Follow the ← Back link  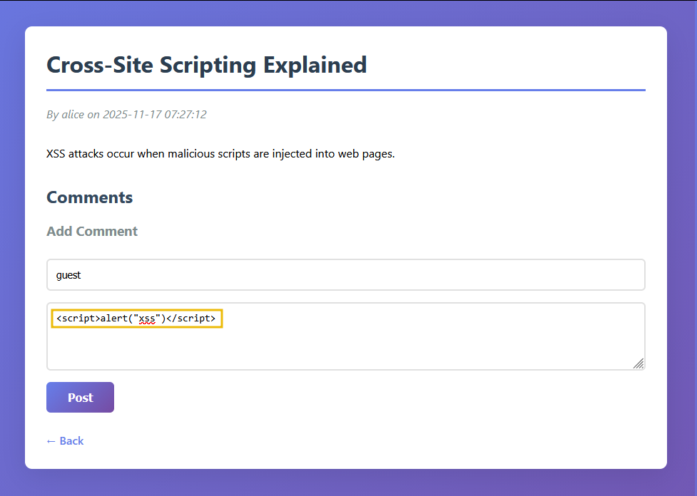pos(65,440)
